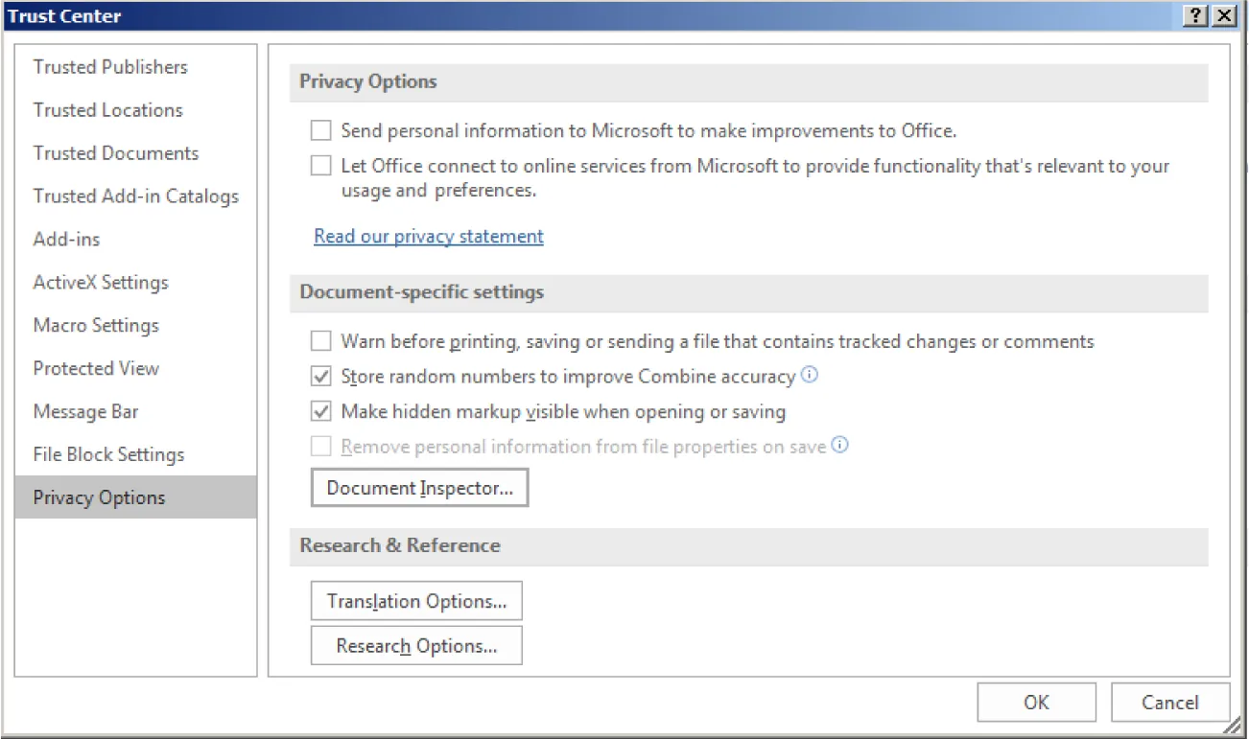View ActiveX Settings options

coord(101,282)
